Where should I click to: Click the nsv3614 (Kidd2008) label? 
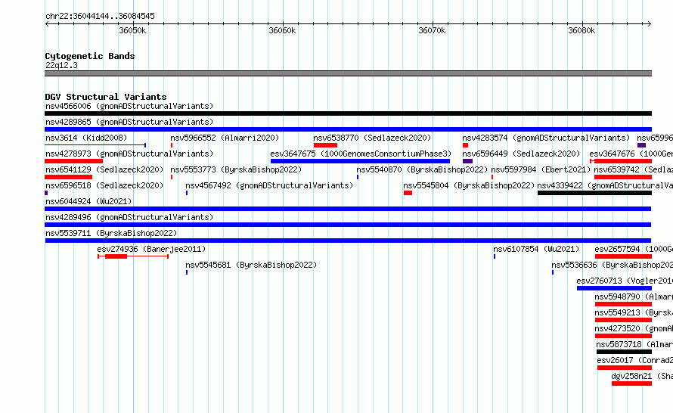pos(86,138)
